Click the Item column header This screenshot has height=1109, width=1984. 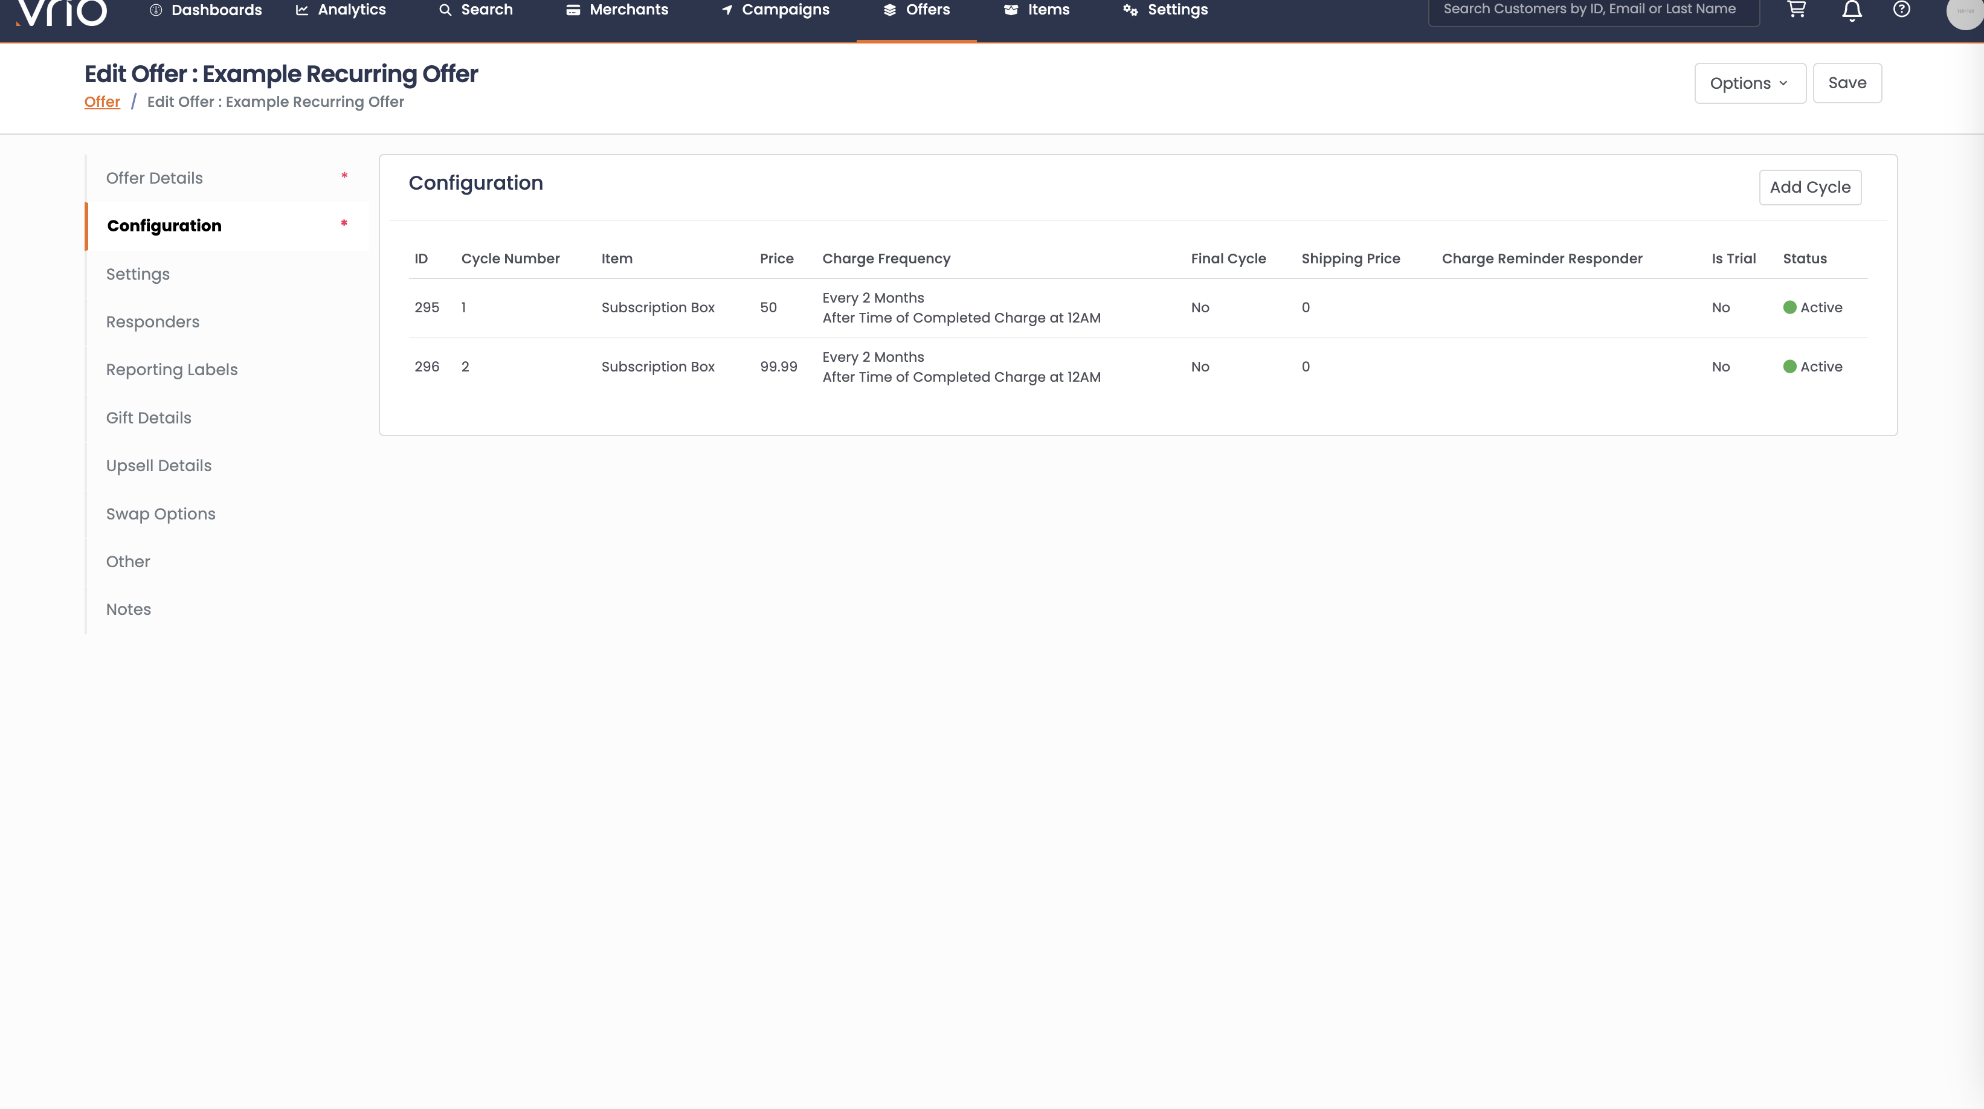617,259
